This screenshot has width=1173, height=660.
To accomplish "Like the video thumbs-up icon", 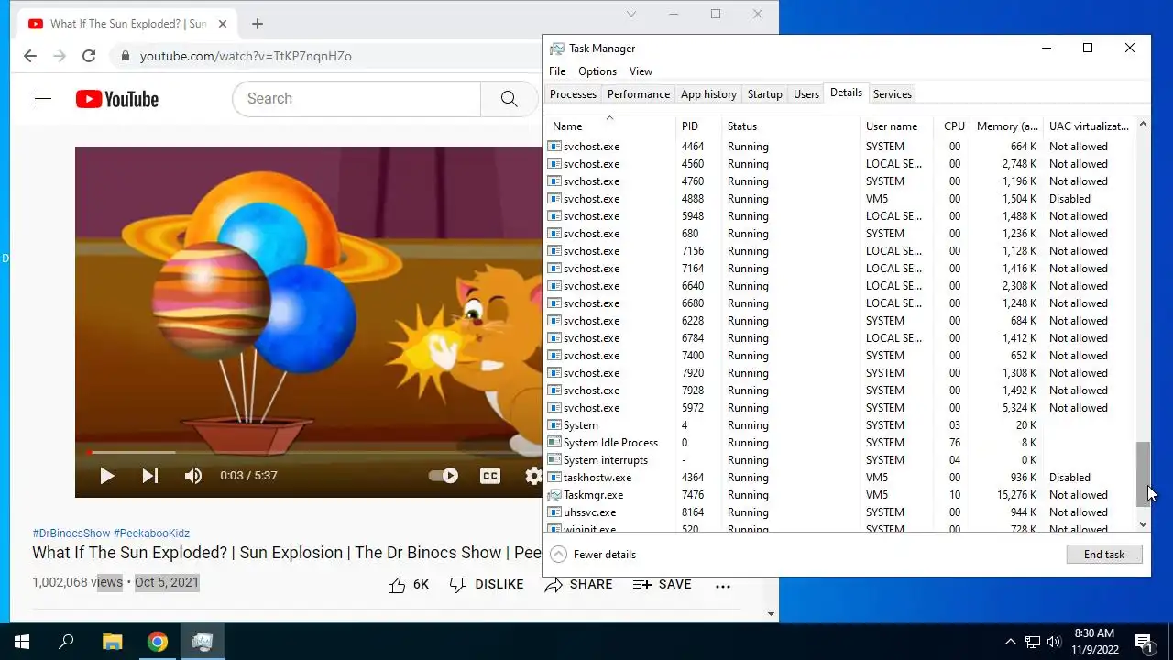I will click(396, 585).
